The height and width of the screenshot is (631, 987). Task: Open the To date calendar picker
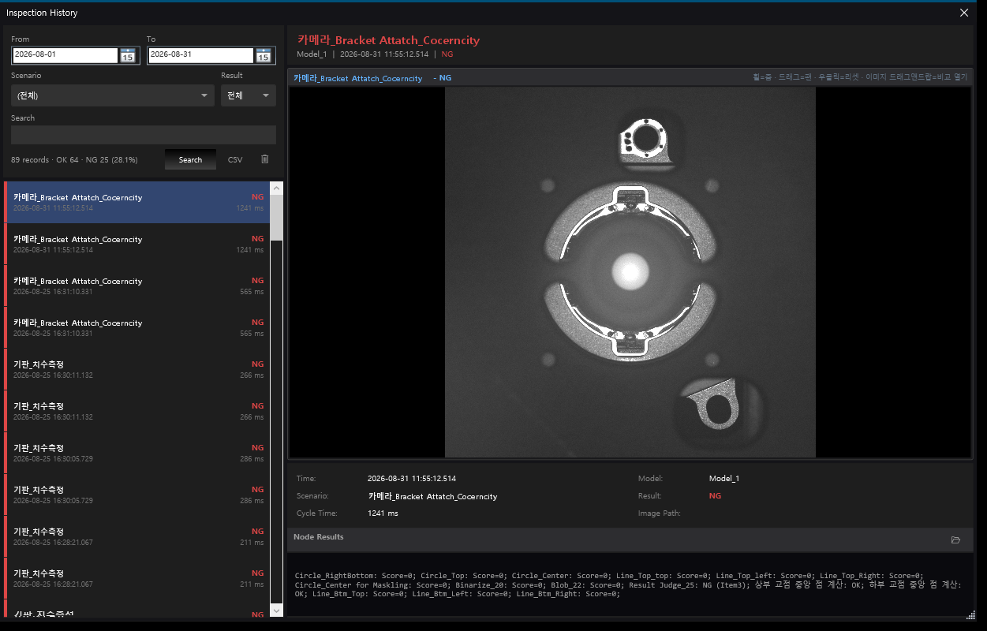(264, 55)
